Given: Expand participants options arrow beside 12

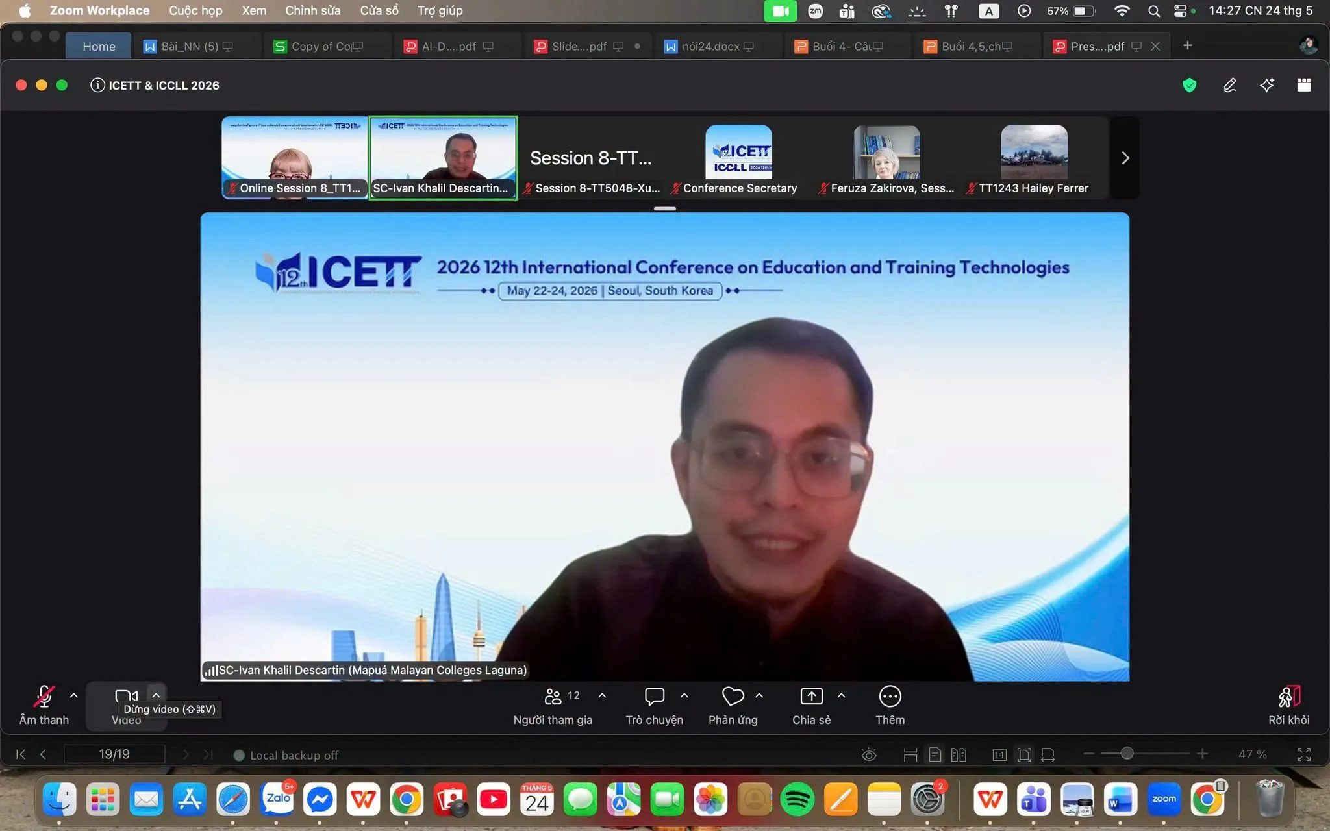Looking at the screenshot, I should (x=602, y=695).
